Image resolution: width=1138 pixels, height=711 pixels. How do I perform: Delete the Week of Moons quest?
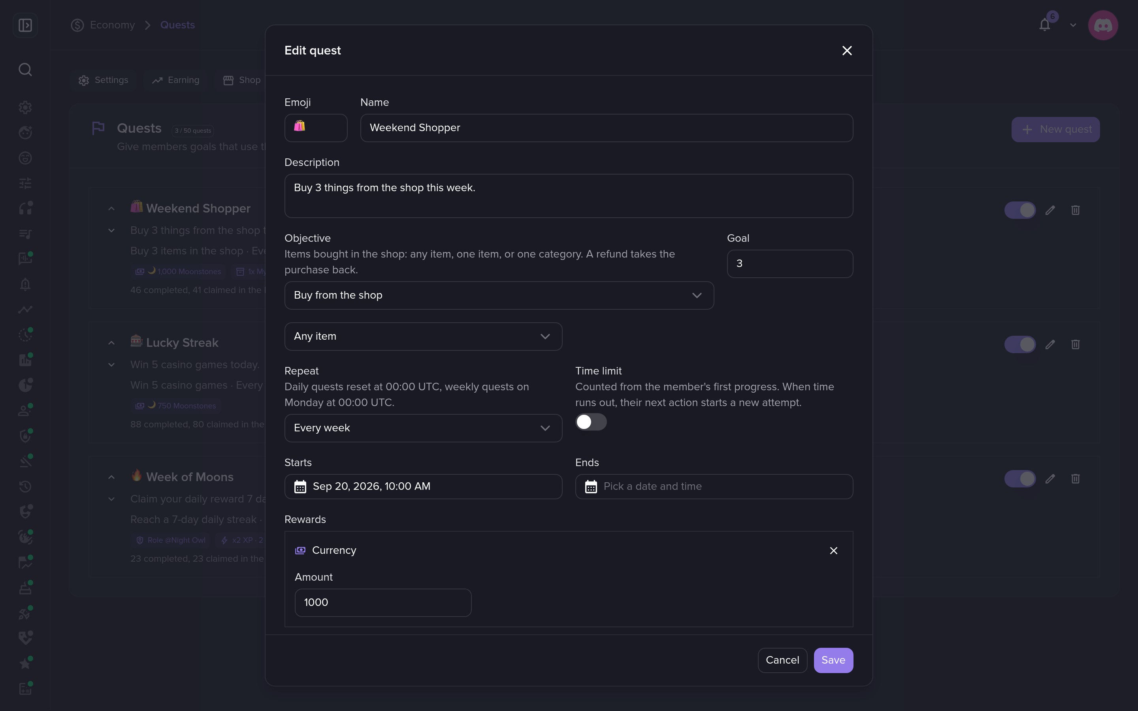tap(1075, 479)
